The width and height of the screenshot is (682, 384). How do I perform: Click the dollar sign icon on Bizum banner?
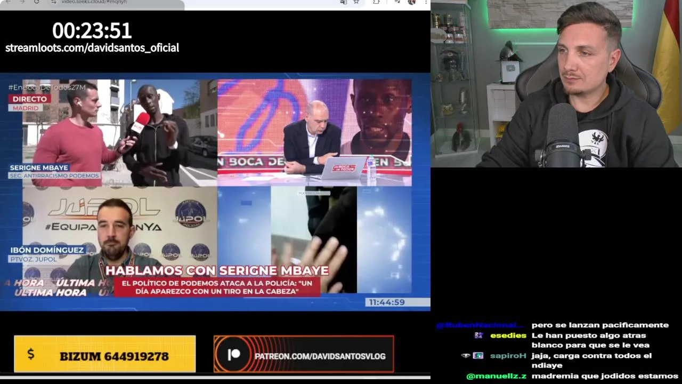coord(30,354)
